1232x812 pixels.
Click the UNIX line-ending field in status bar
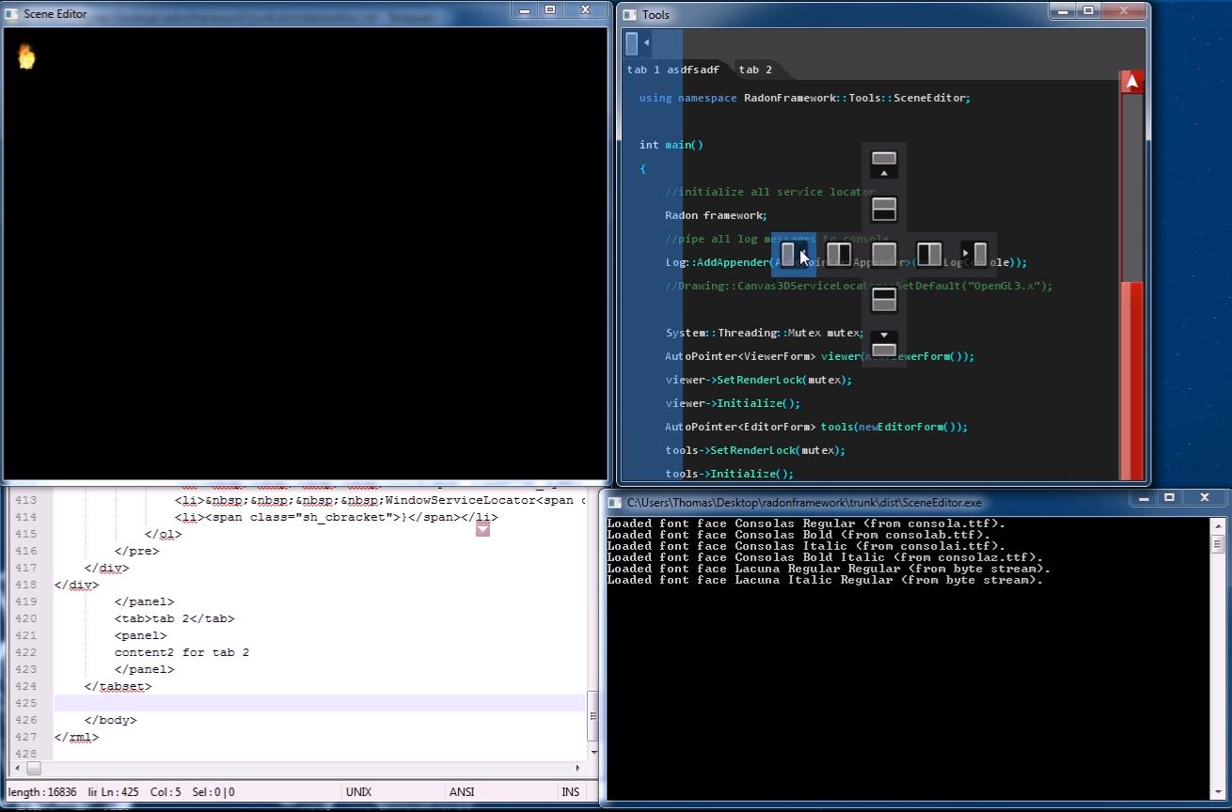tap(359, 792)
